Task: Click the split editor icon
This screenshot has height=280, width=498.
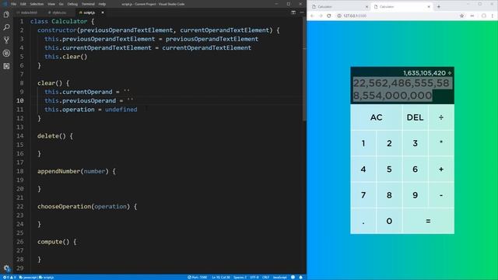Action: click(293, 12)
